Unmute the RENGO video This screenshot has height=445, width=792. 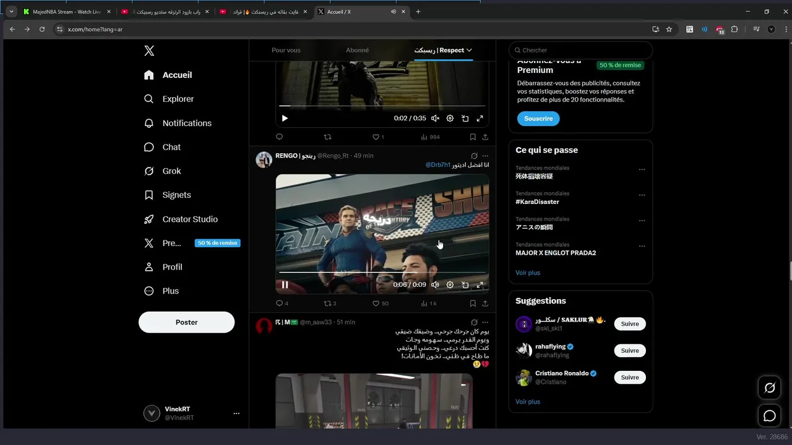(x=435, y=284)
